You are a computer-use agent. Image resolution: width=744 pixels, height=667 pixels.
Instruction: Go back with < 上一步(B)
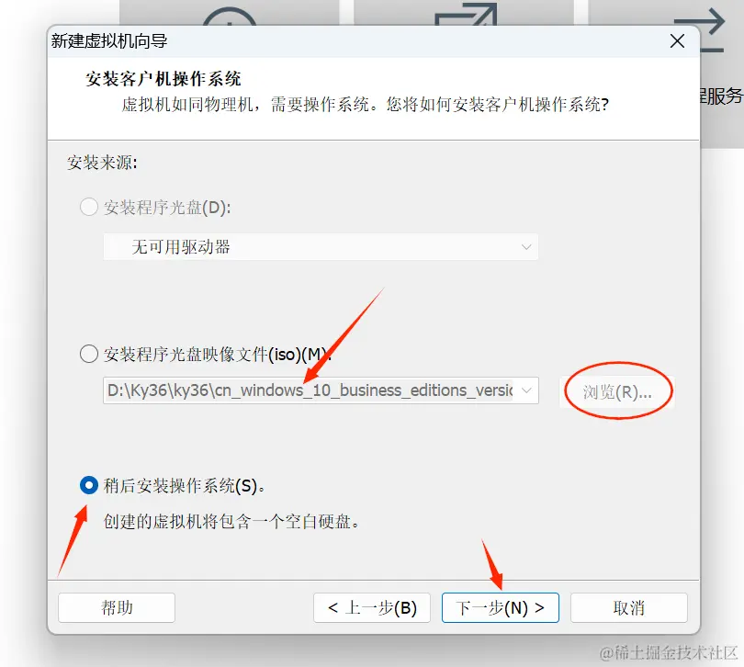coord(372,607)
